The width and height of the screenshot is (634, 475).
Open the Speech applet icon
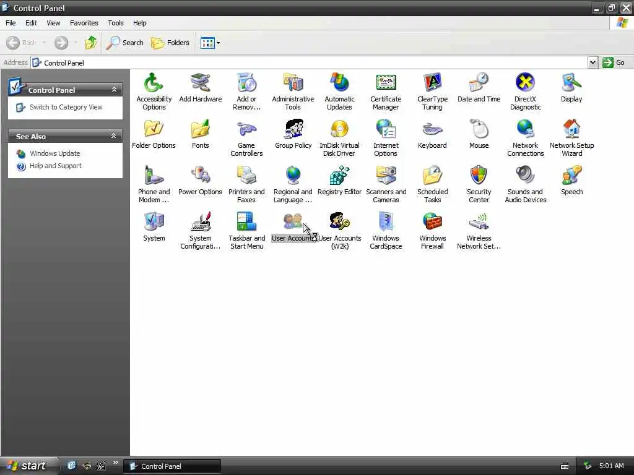571,176
